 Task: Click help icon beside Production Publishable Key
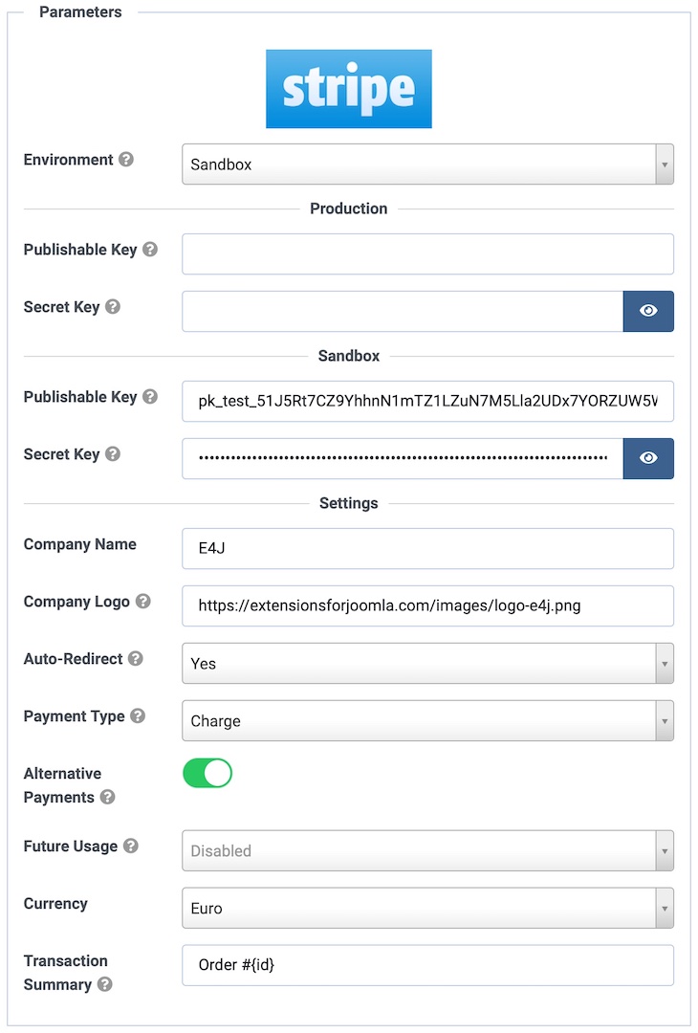[x=149, y=250]
